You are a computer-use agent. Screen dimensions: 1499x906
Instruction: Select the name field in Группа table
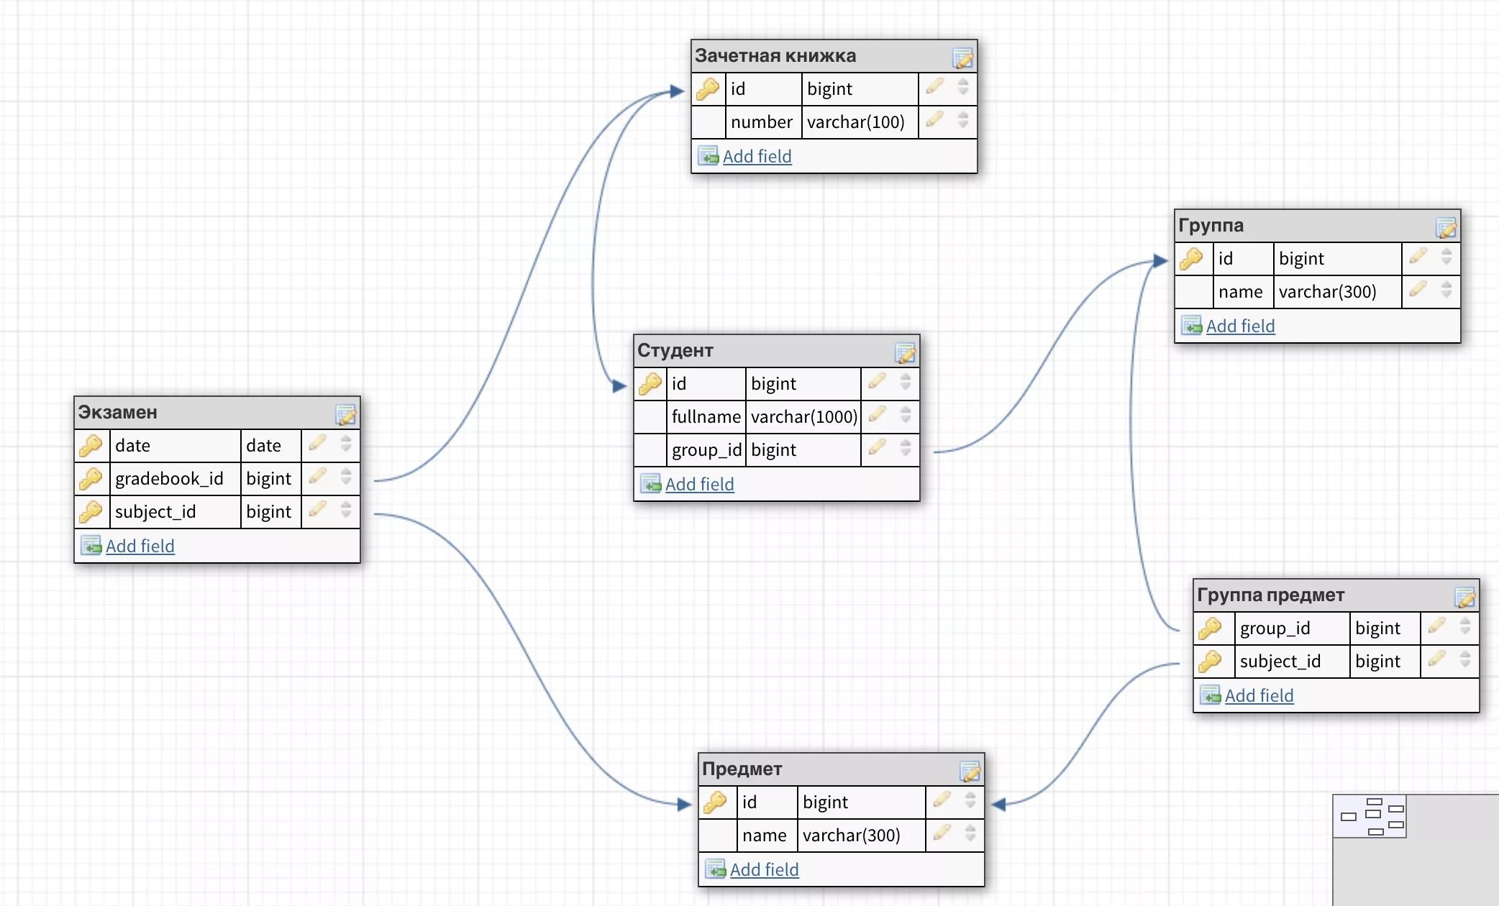(1244, 291)
